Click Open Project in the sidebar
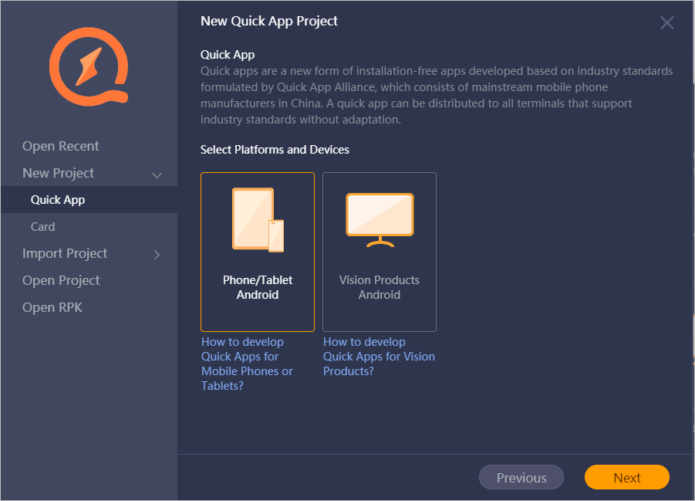The width and height of the screenshot is (695, 501). pyautogui.click(x=60, y=280)
